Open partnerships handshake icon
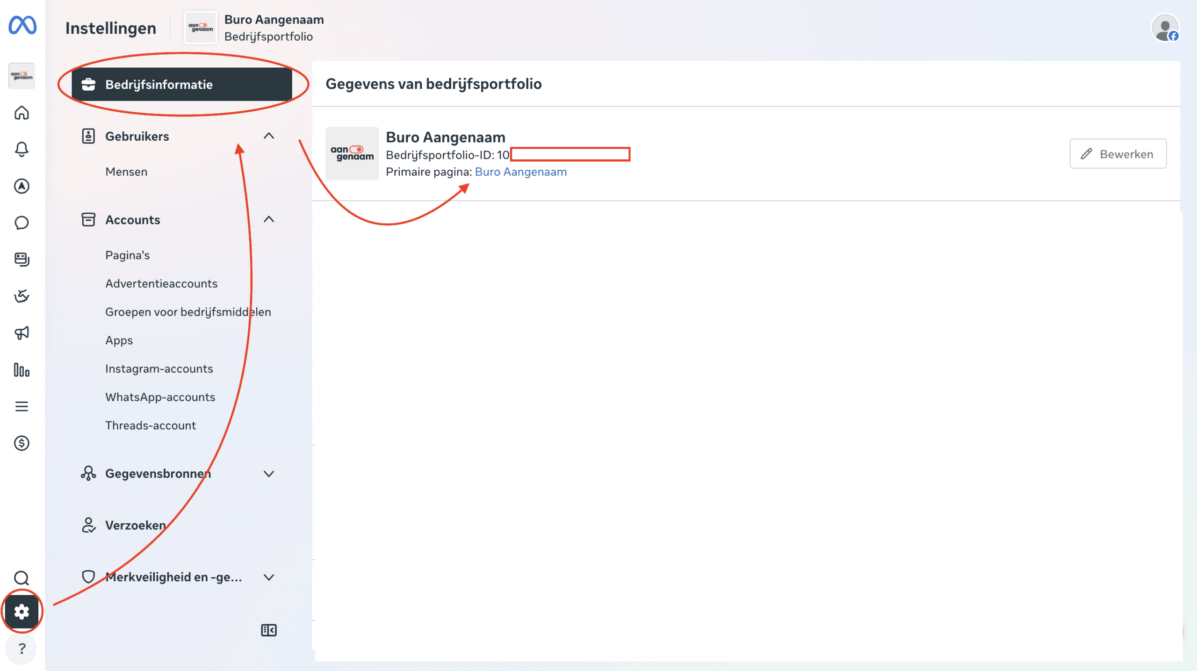This screenshot has height=671, width=1197. (x=22, y=296)
